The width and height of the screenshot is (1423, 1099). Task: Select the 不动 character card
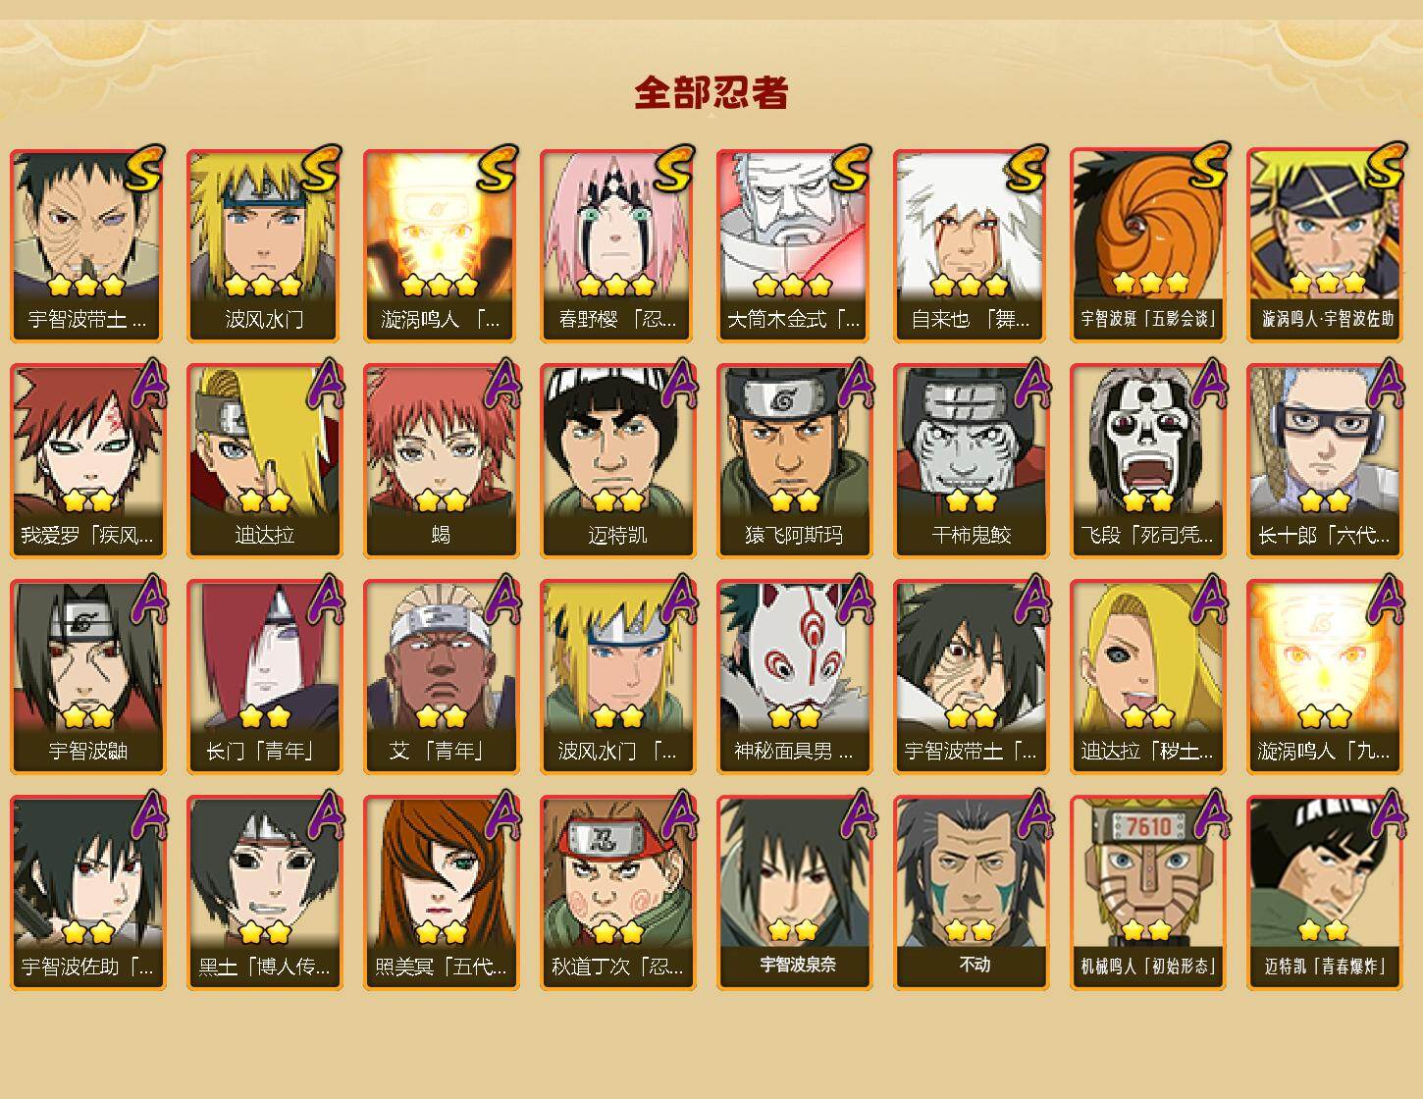(971, 893)
